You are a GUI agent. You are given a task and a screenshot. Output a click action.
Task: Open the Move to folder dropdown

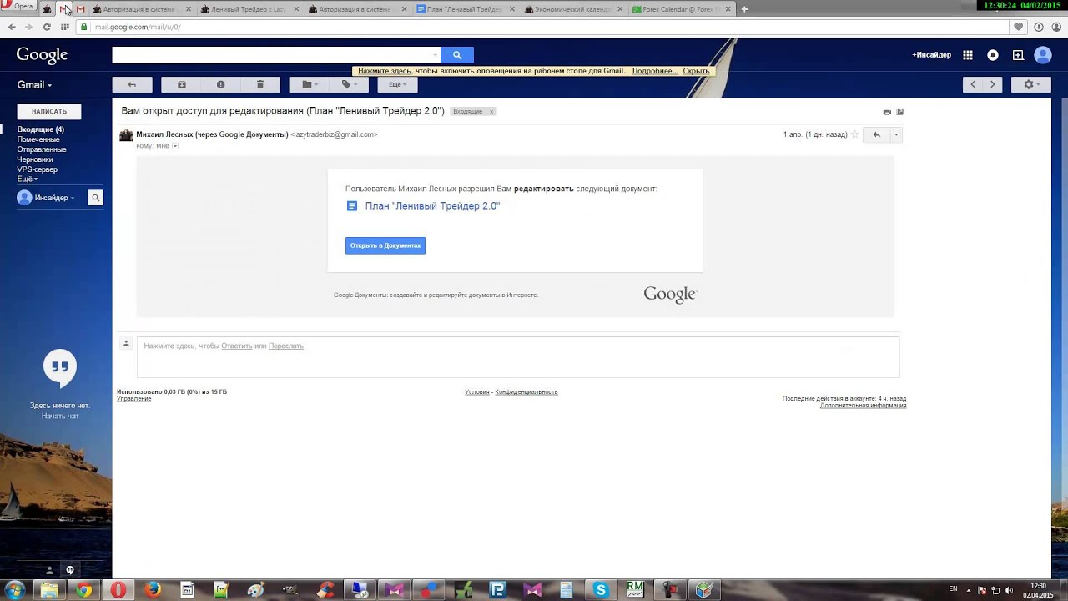[x=310, y=84]
